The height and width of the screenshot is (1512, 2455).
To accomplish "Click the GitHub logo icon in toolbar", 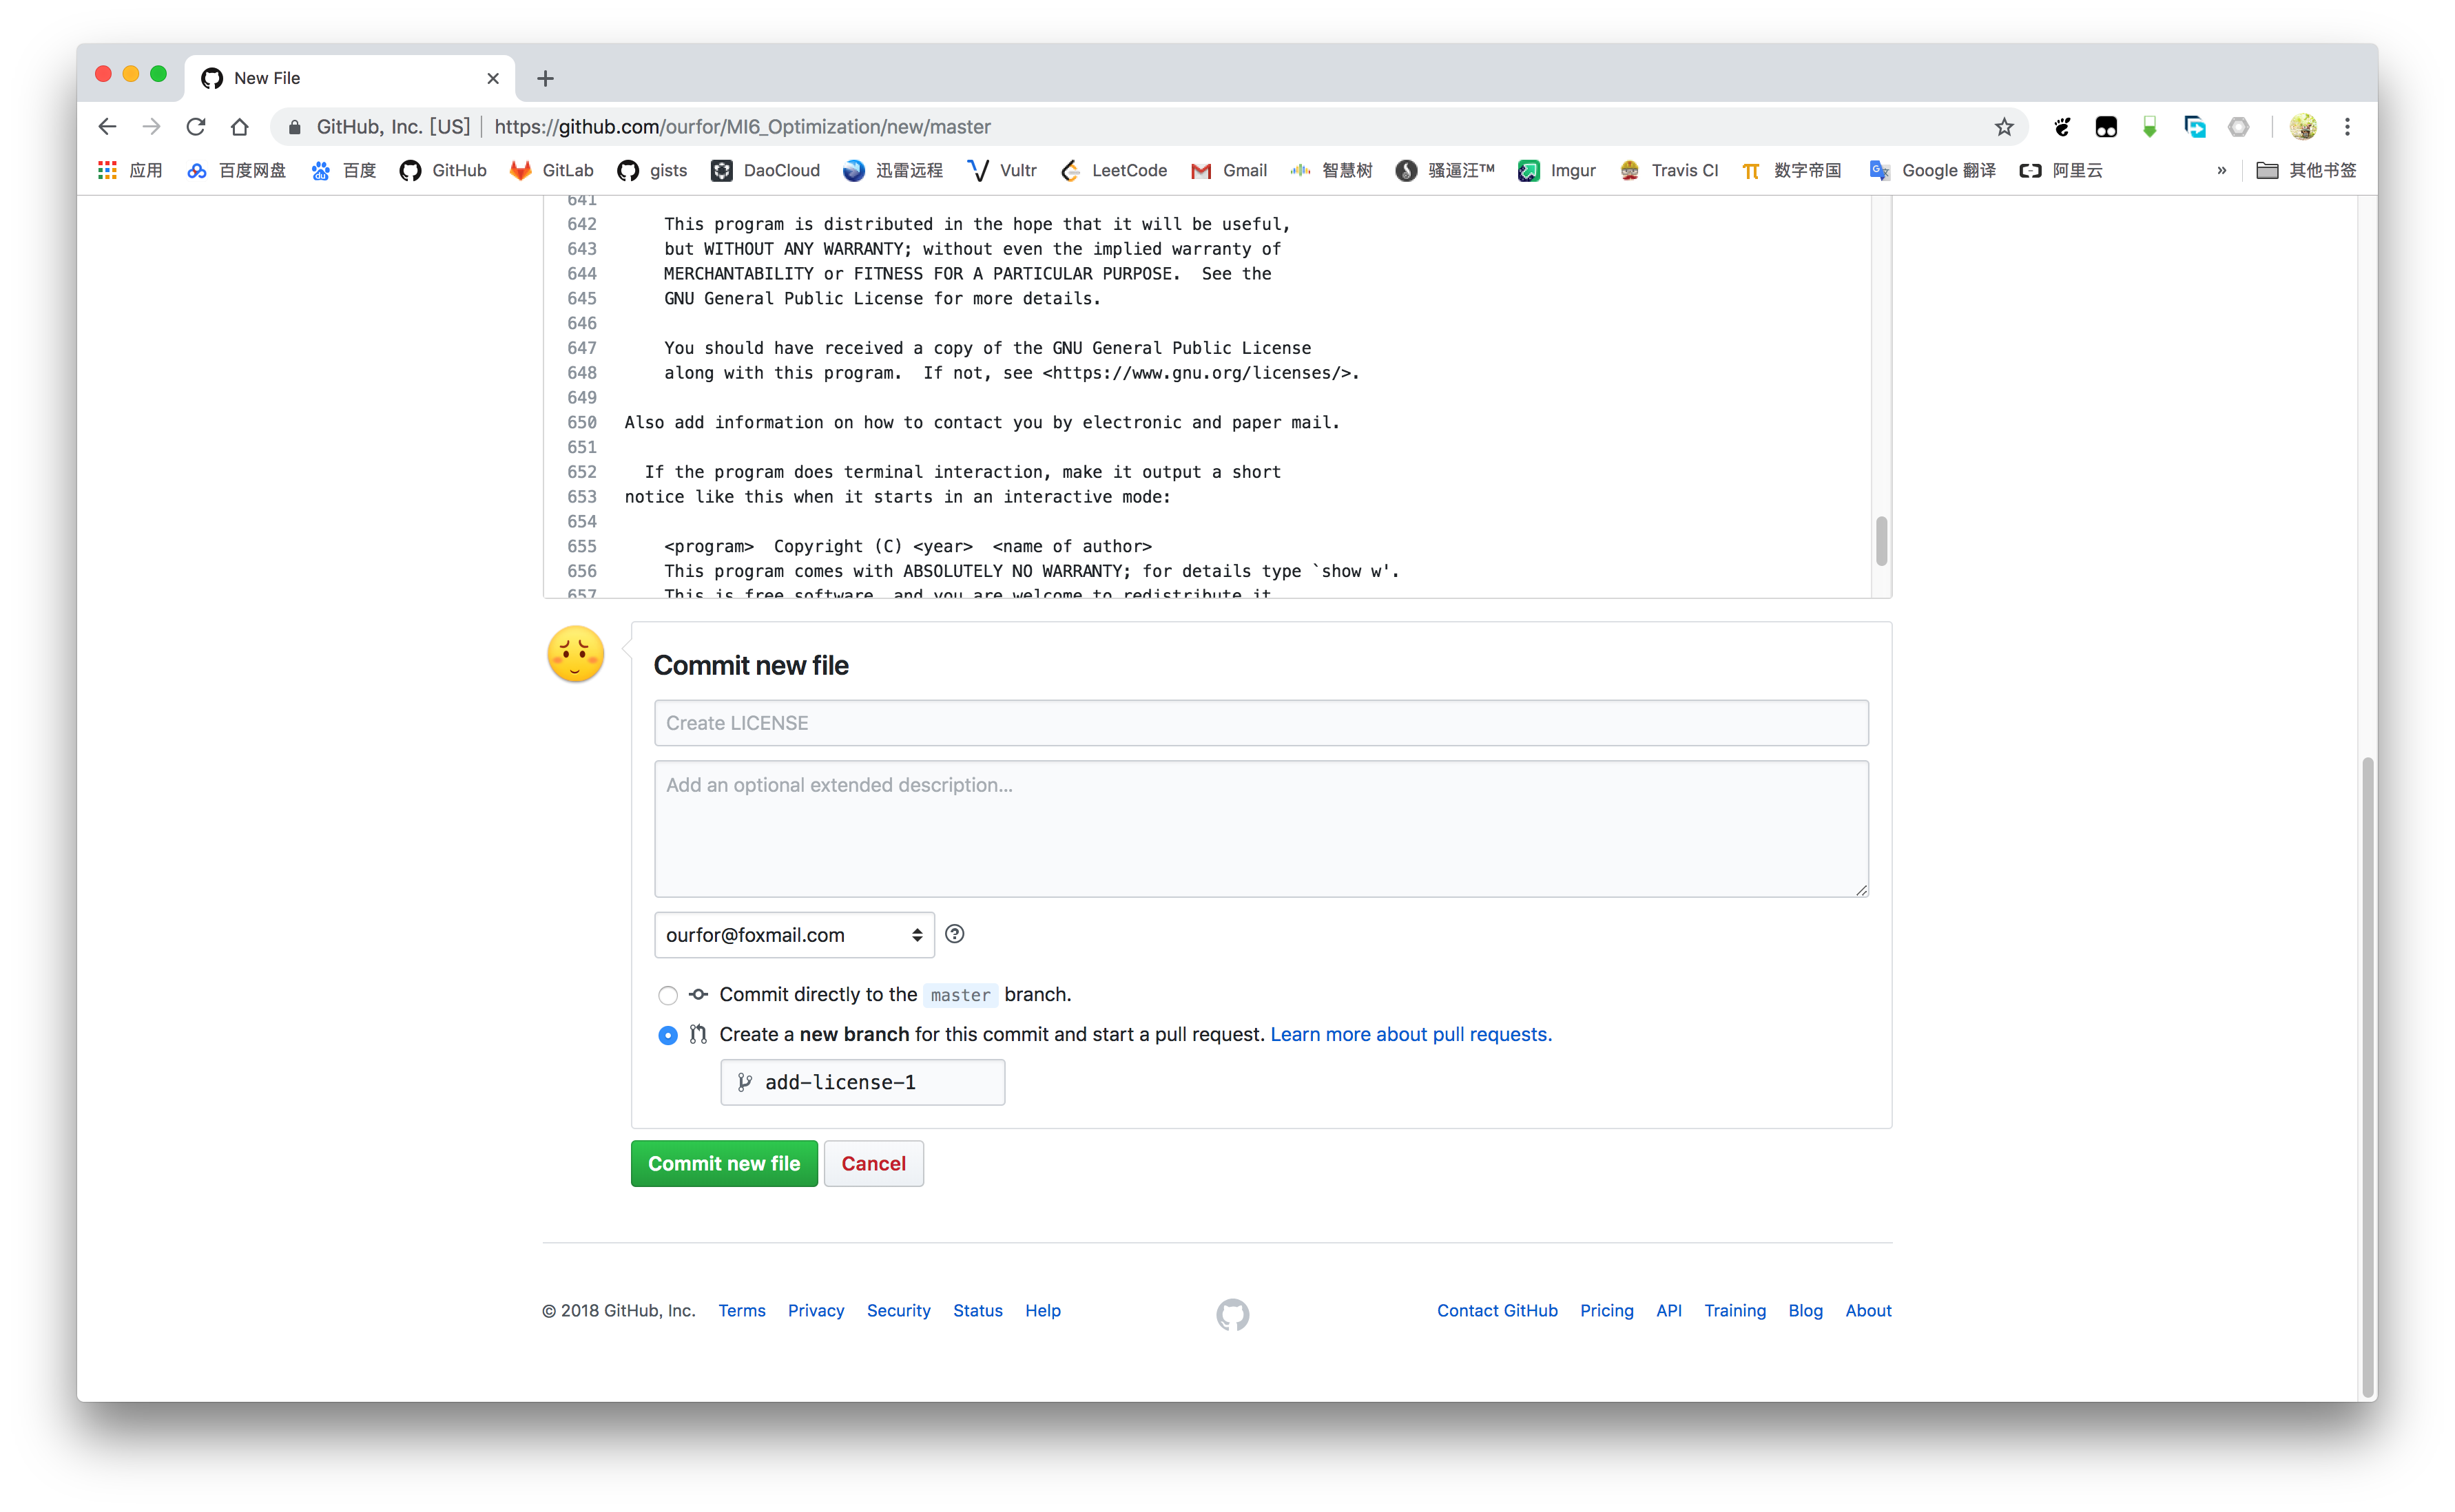I will coord(407,170).
